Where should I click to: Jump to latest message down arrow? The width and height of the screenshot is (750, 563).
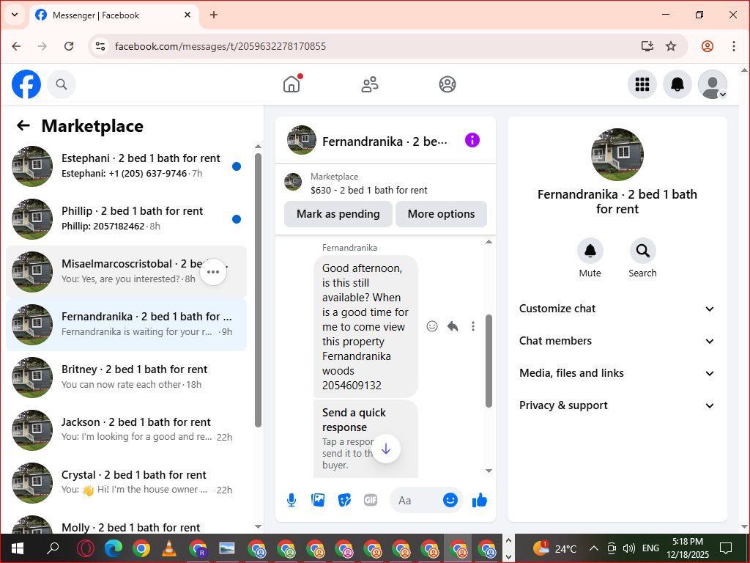pos(386,449)
